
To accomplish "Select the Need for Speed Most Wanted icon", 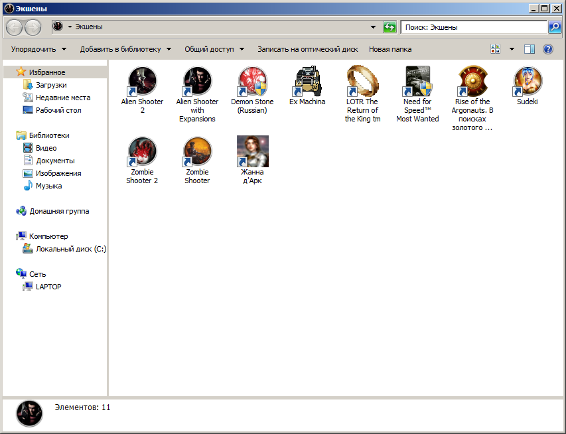I will click(417, 81).
